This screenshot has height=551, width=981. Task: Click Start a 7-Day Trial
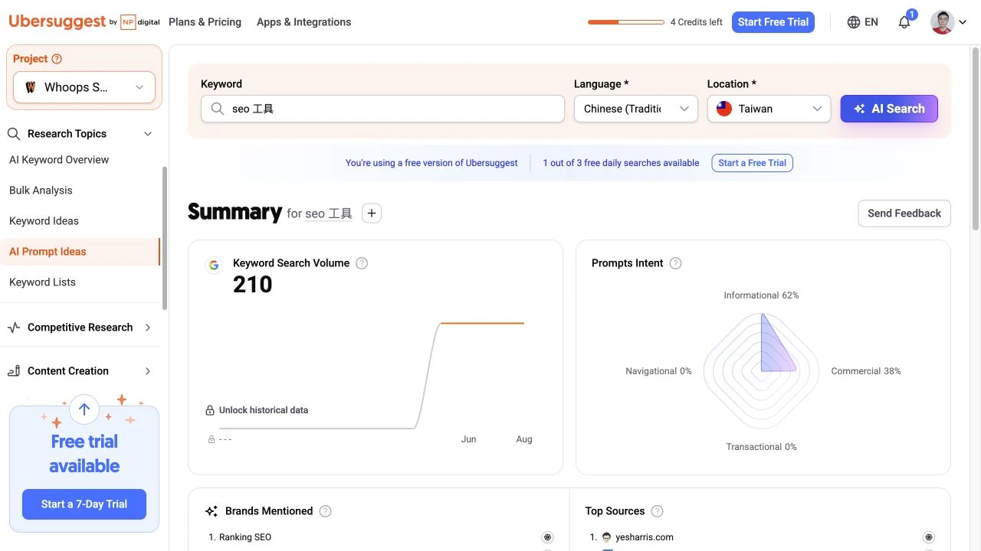84,504
